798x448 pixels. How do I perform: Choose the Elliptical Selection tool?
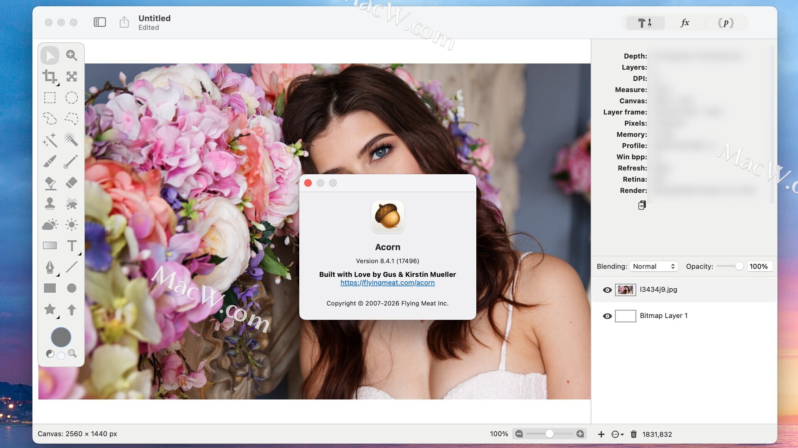[x=71, y=98]
